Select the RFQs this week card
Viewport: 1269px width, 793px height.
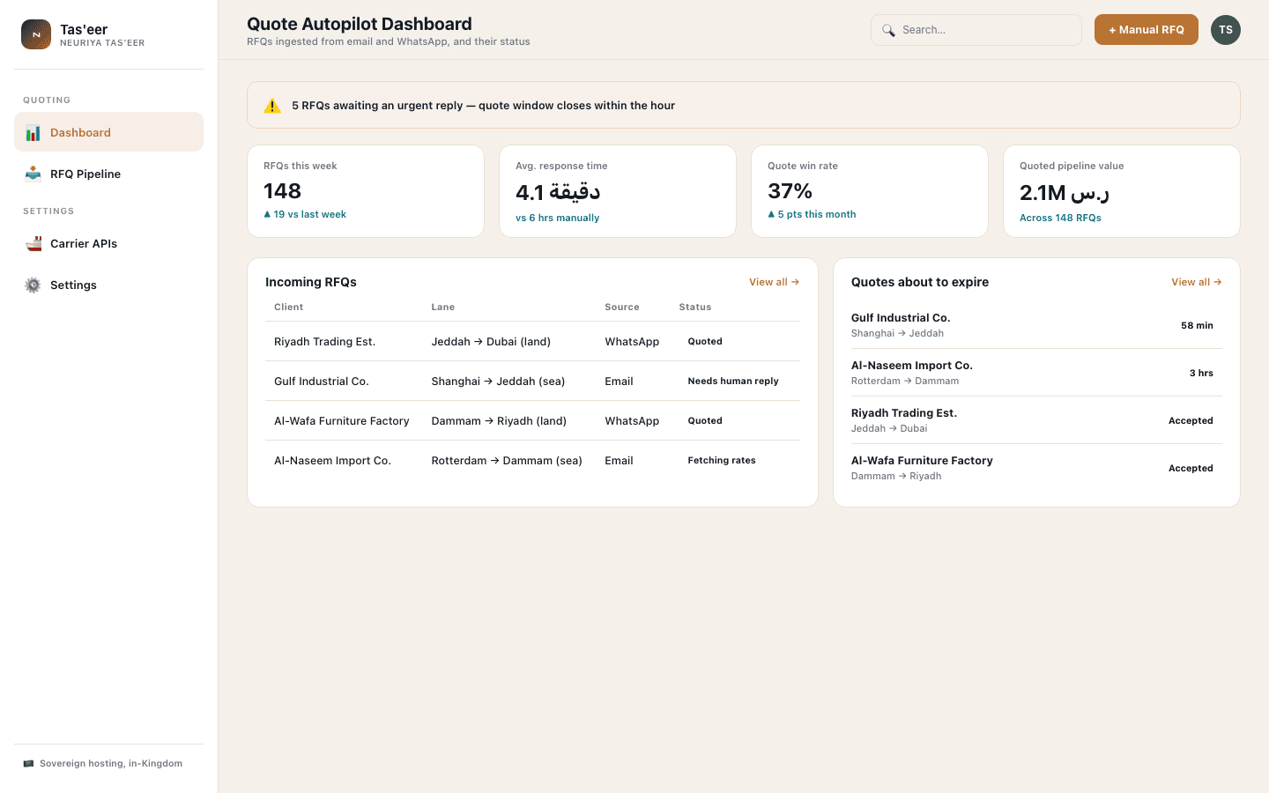366,191
